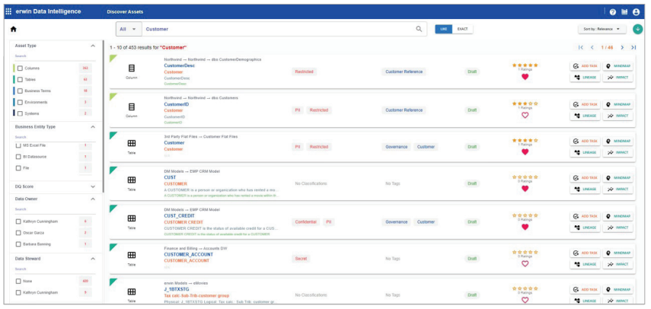Click Secret classification on CUSTOMER_ACCOUNT
This screenshot has height=309, width=651.
(301, 259)
